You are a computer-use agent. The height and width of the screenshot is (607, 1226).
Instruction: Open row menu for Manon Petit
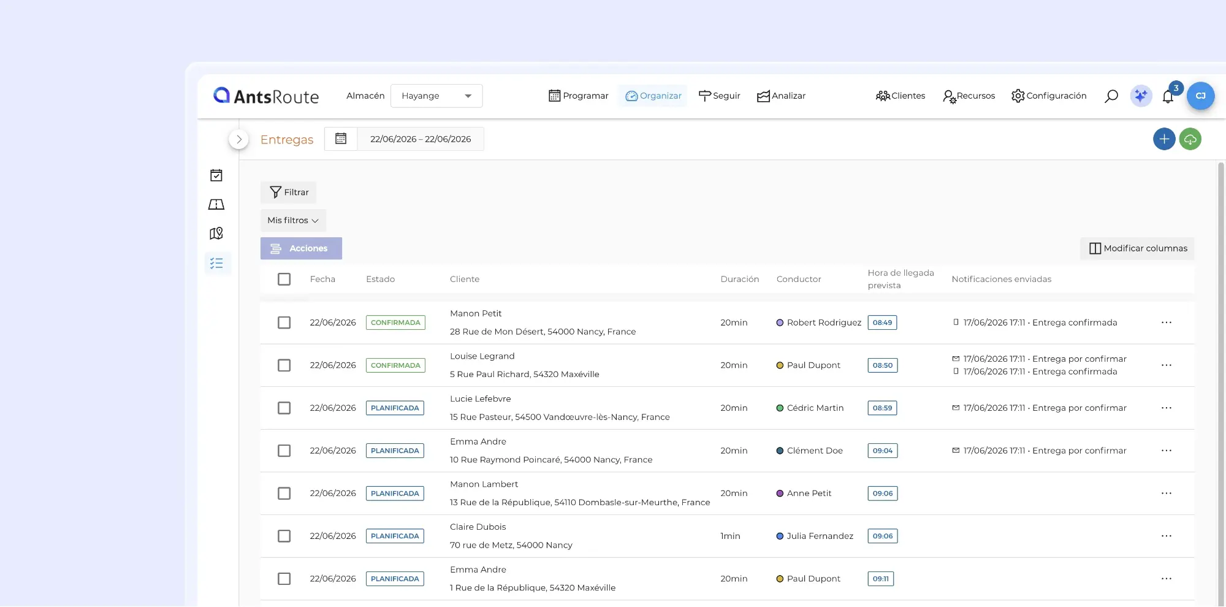pyautogui.click(x=1167, y=323)
